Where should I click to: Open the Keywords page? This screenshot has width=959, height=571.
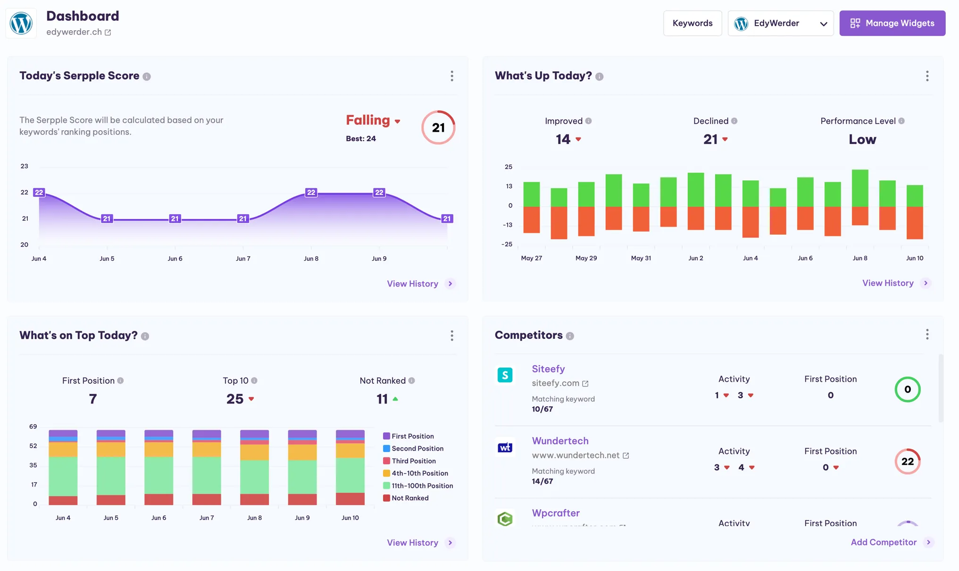click(692, 23)
